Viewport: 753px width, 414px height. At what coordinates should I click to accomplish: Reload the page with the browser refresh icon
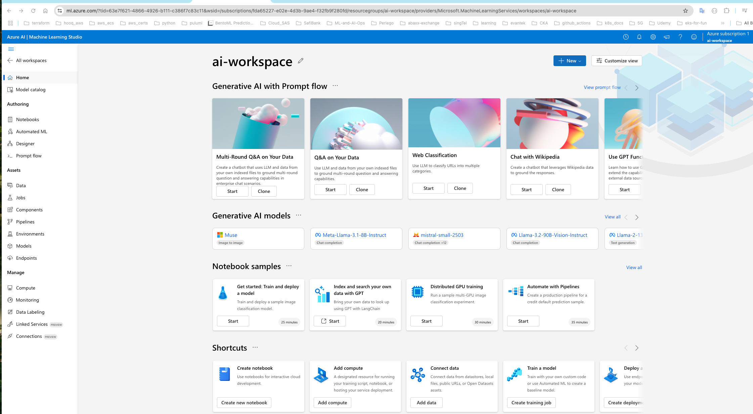coord(33,11)
